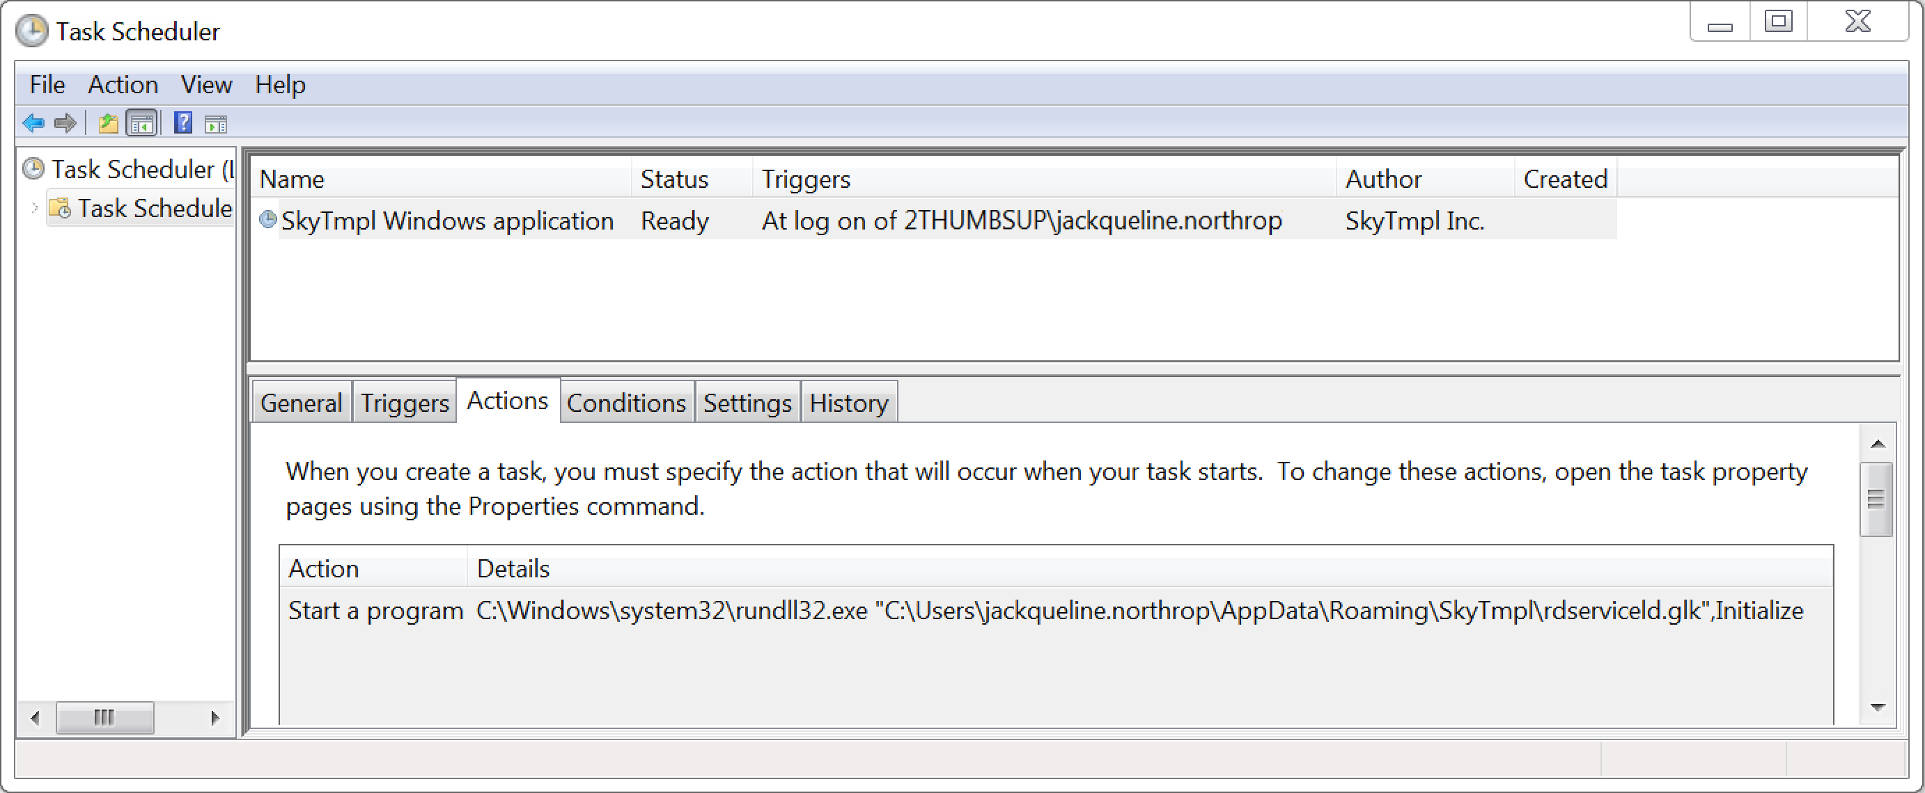Sort tasks by the Triggers column header
This screenshot has width=1925, height=793.
coord(1044,179)
